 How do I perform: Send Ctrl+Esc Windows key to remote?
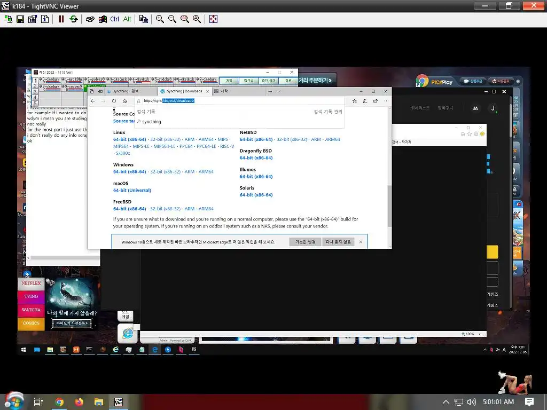point(103,19)
